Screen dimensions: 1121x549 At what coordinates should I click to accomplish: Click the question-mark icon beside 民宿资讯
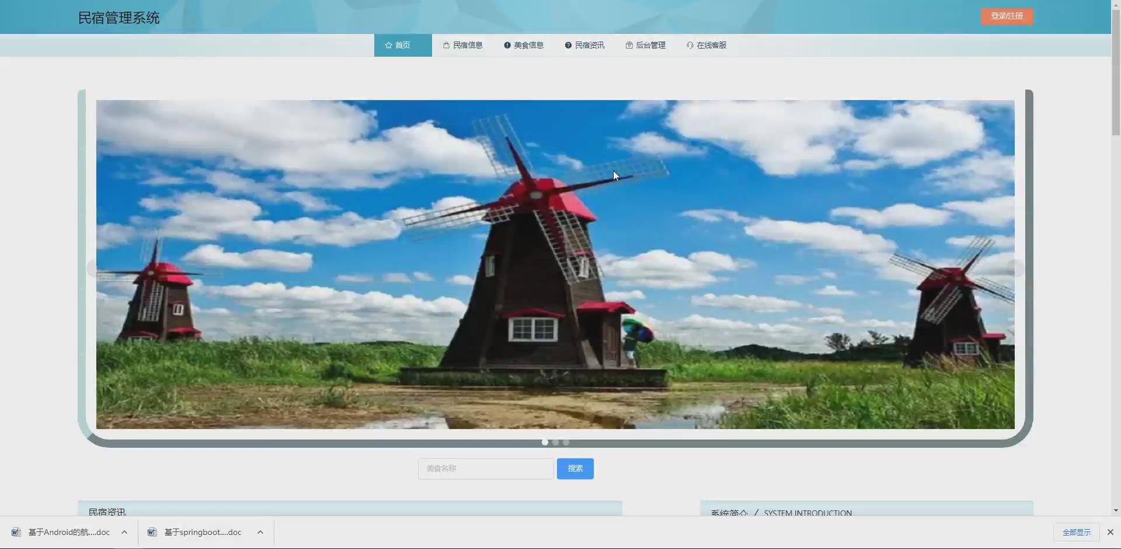coord(567,45)
